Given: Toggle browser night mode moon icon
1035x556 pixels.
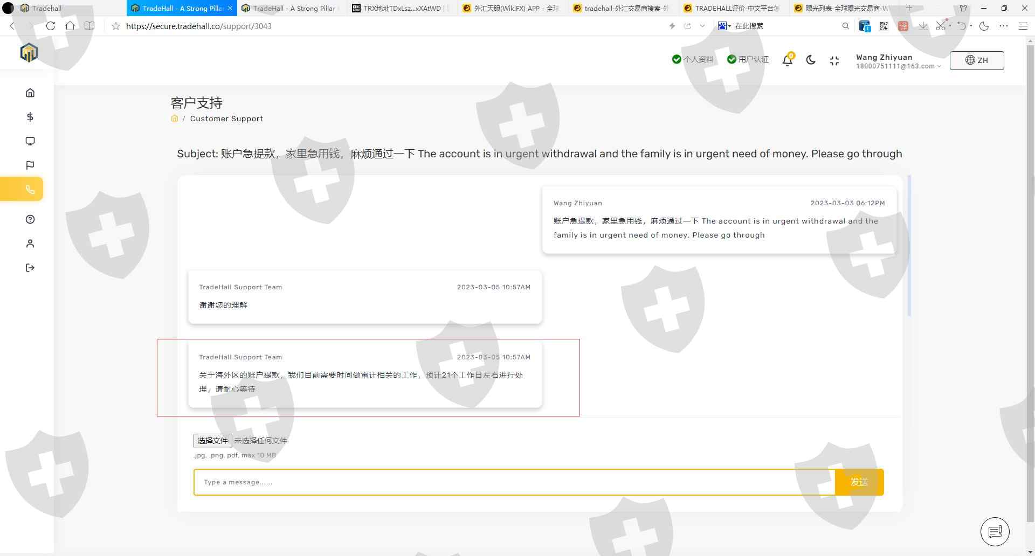Looking at the screenshot, I should click(984, 26).
